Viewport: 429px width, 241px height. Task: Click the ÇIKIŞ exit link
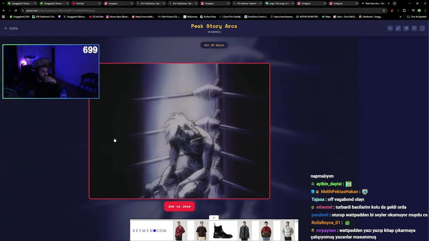[11, 28]
